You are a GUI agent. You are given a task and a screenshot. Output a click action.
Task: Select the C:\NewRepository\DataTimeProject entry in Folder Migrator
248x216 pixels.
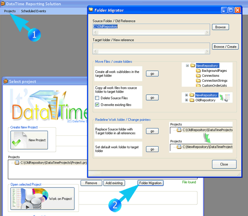click(207, 147)
